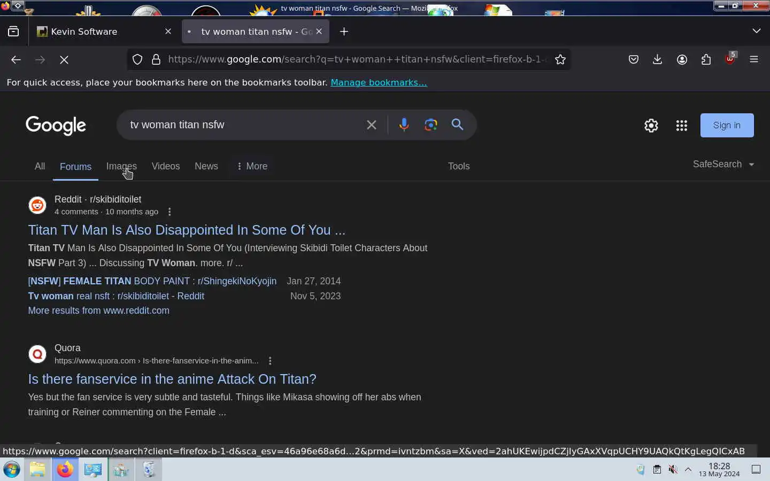This screenshot has width=770, height=481.
Task: Go to Google homepage via logo
Action: pyautogui.click(x=56, y=125)
